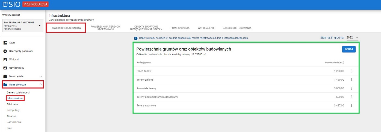Open the Finanse submenu item
Screen dimensions: 381x132
[11, 116]
